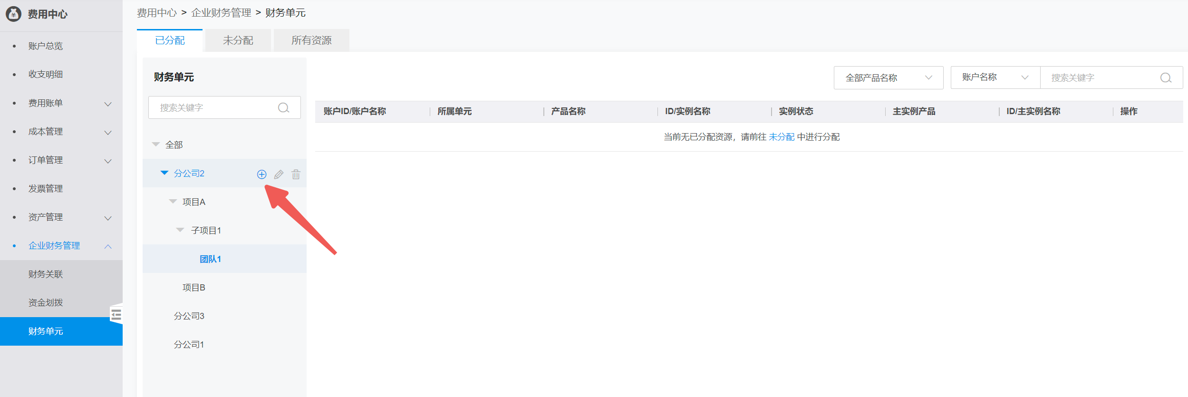Viewport: 1188px width, 397px height.
Task: Select 分公司3 in the unit tree
Action: click(189, 316)
